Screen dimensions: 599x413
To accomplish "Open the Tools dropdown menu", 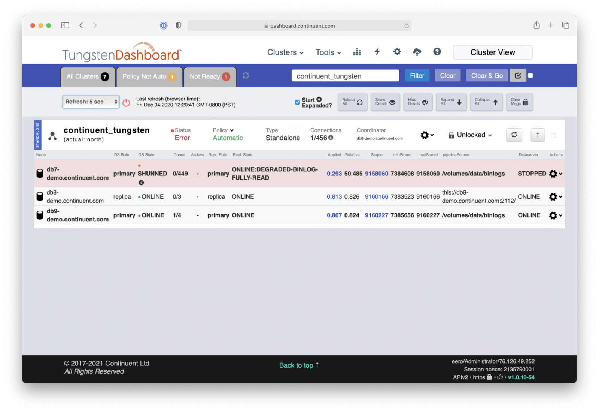I will coord(328,52).
